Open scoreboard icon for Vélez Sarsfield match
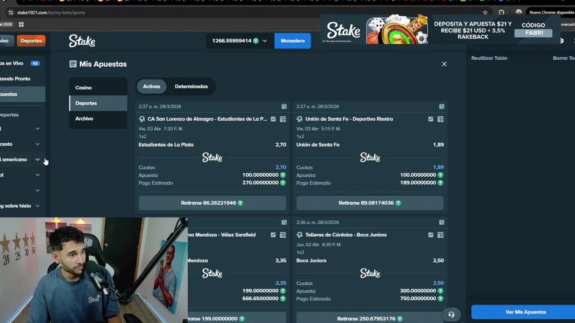This screenshot has height=323, width=575. (x=283, y=235)
